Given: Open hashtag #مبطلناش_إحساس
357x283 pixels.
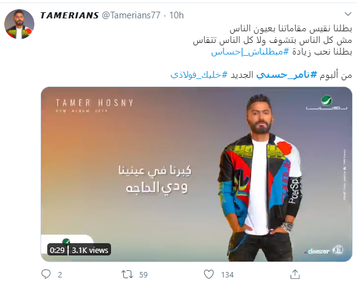Looking at the screenshot, I should click(x=250, y=52).
